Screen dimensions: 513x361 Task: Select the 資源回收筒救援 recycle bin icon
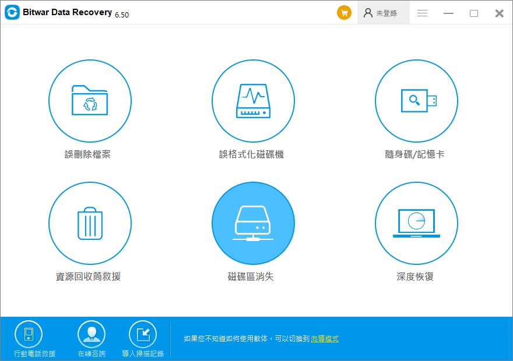(x=90, y=223)
